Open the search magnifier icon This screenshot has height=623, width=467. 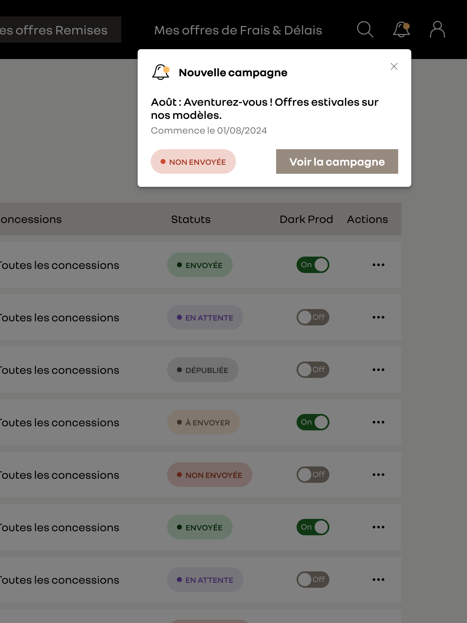point(365,30)
